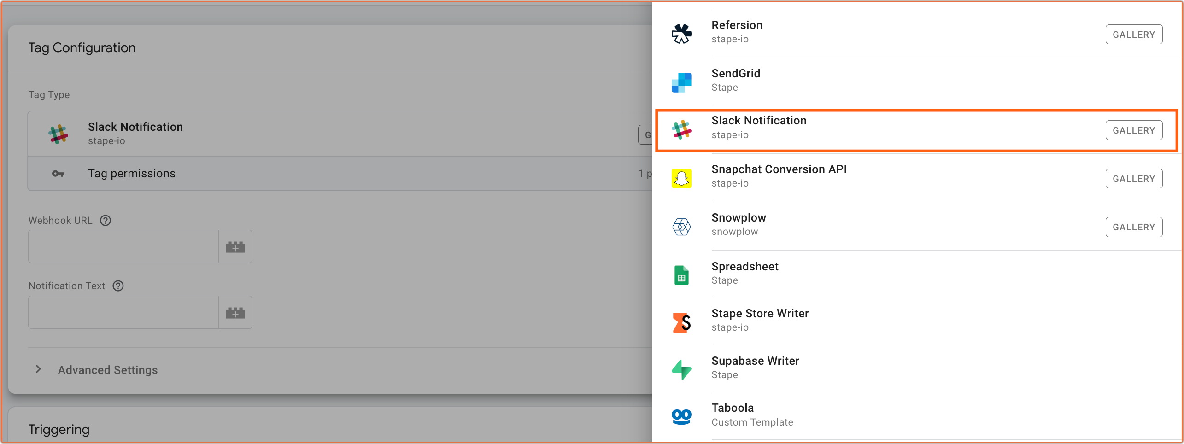Image resolution: width=1184 pixels, height=444 pixels.
Task: Focus the Notification Text input field
Action: point(123,313)
